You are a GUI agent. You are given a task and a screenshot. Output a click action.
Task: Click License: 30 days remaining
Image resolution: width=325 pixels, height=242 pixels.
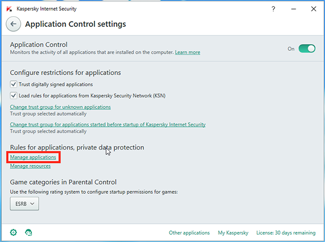(x=286, y=233)
